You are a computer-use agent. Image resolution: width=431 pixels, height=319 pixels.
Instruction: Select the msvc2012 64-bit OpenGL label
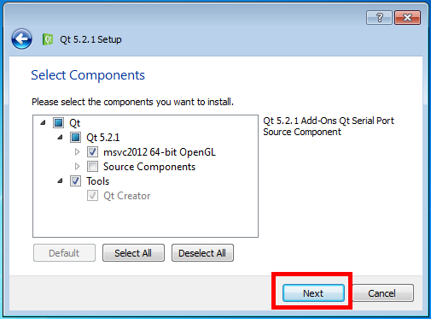[160, 152]
